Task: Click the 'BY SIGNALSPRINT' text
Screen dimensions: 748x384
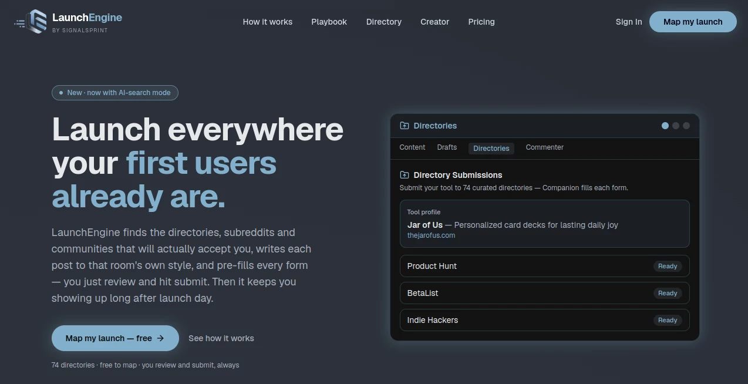Action: coord(80,31)
